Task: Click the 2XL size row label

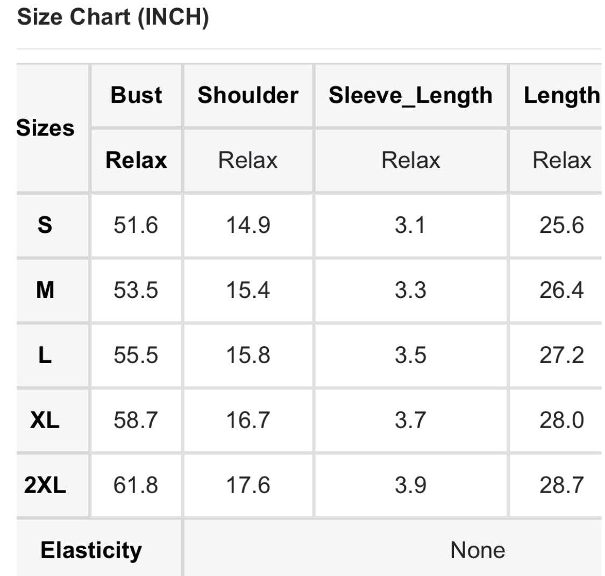Action: click(x=45, y=485)
